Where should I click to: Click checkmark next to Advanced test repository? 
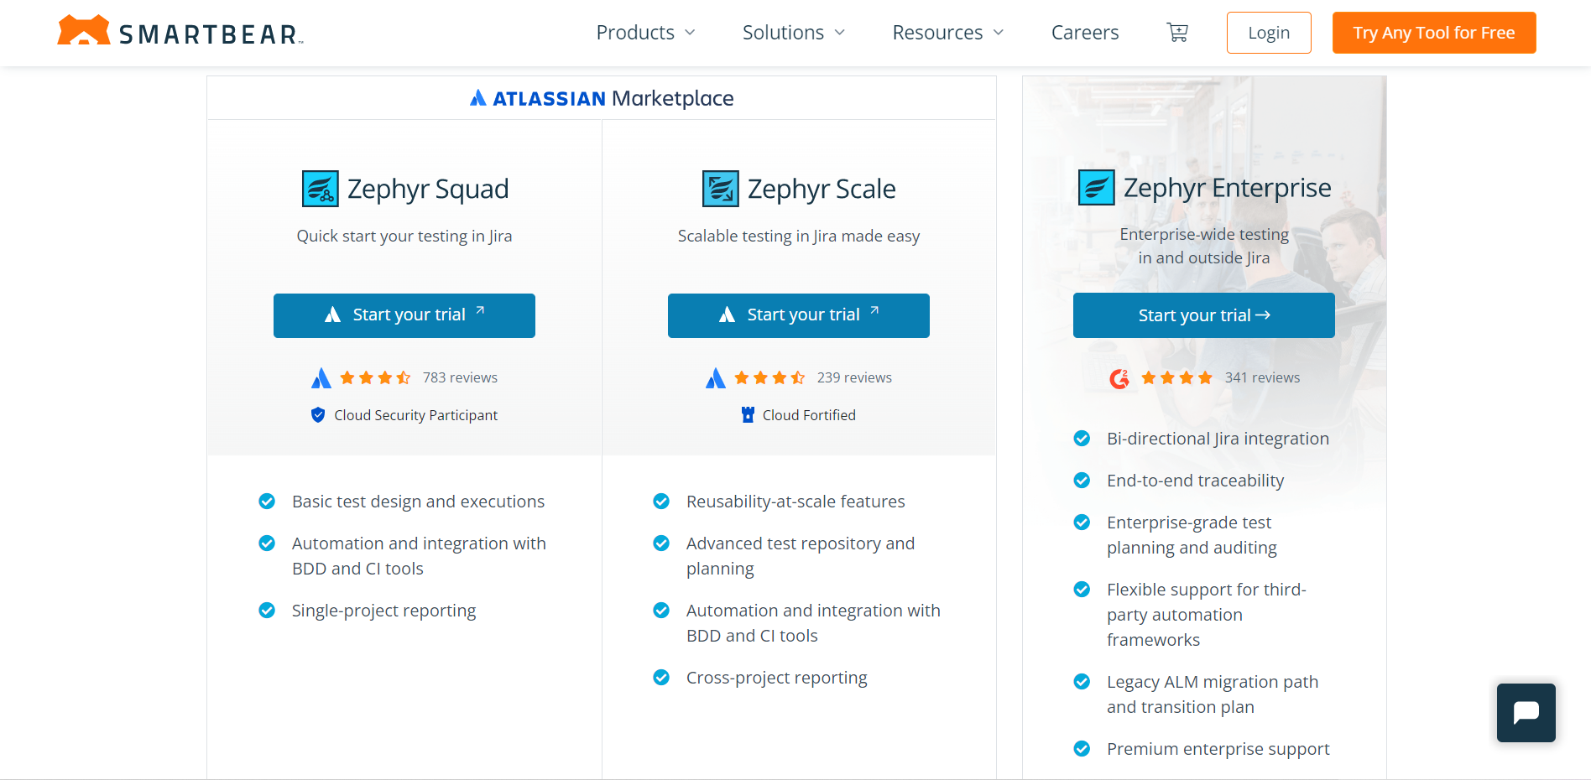coord(661,543)
